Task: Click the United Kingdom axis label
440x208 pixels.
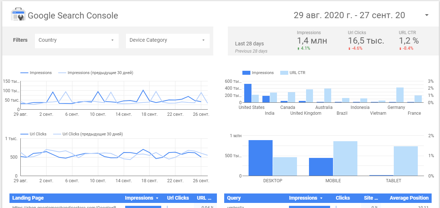Action: click(x=306, y=113)
